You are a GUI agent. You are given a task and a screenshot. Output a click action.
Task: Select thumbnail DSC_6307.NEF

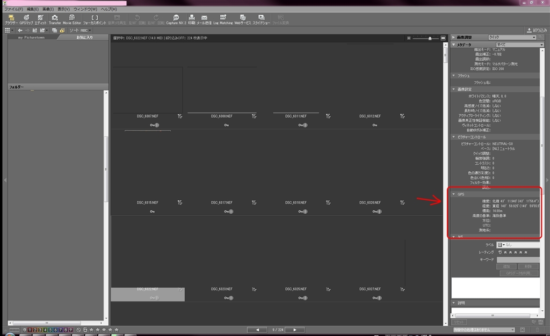[x=147, y=90]
